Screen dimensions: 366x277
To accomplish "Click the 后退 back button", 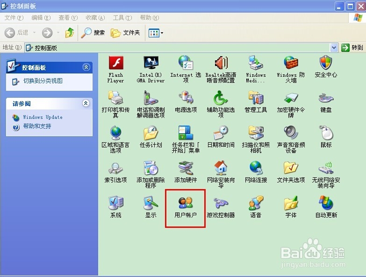I will tap(16, 33).
